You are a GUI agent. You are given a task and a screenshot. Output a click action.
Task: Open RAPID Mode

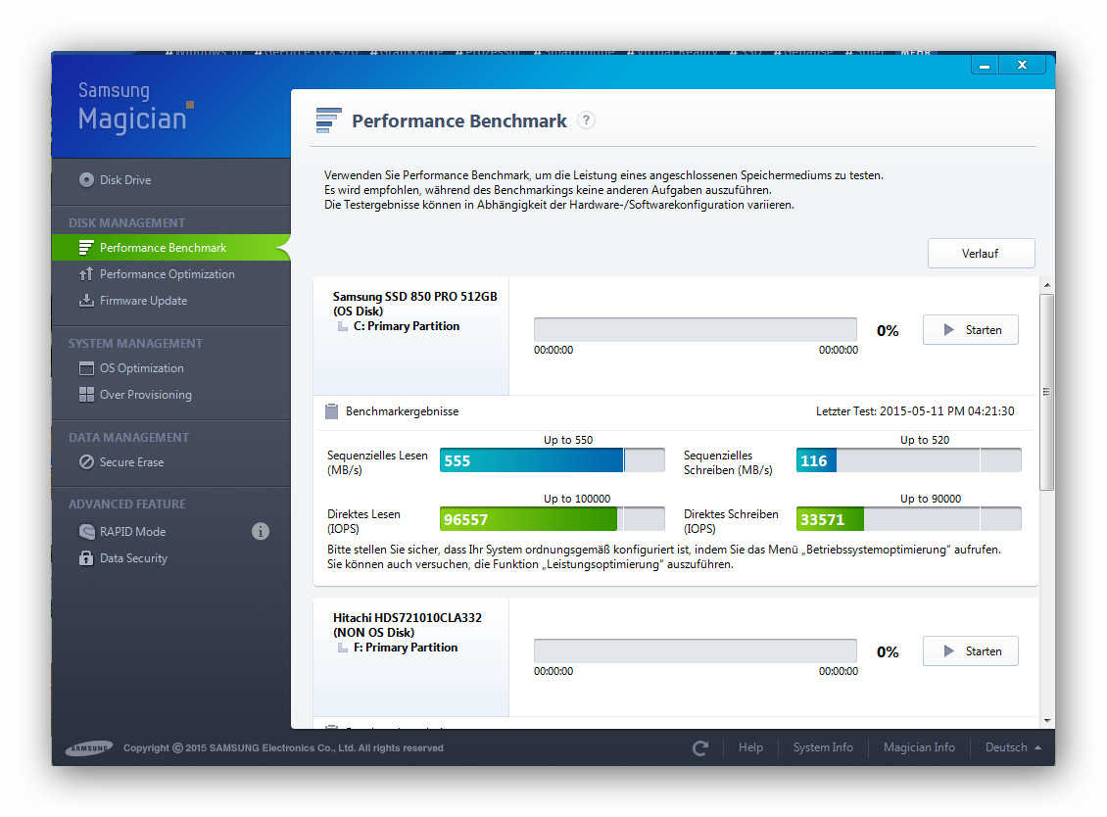132,532
